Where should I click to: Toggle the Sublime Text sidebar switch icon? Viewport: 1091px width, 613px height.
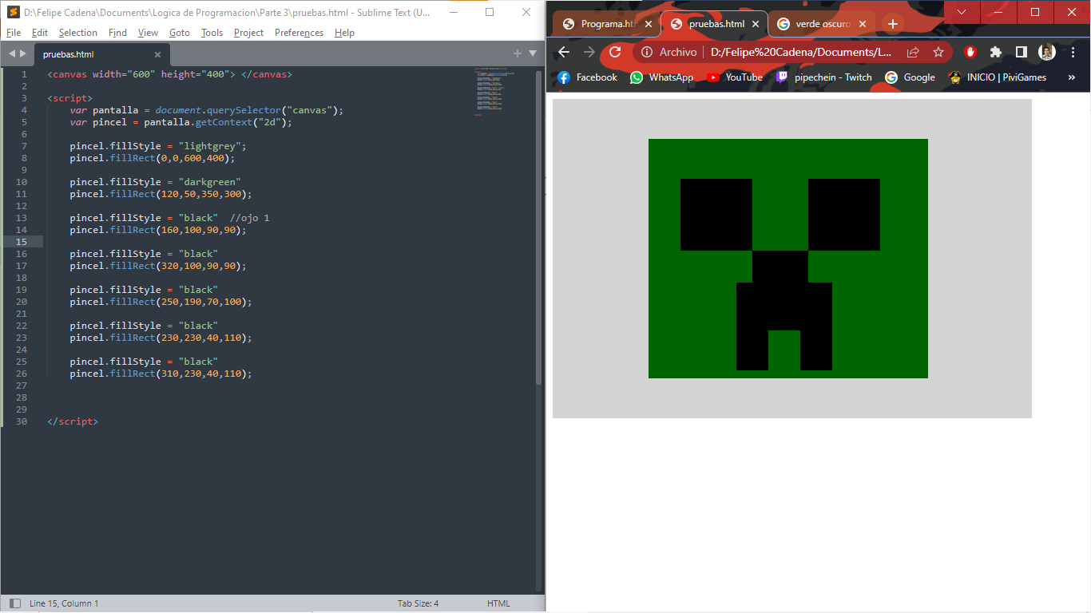pos(14,603)
